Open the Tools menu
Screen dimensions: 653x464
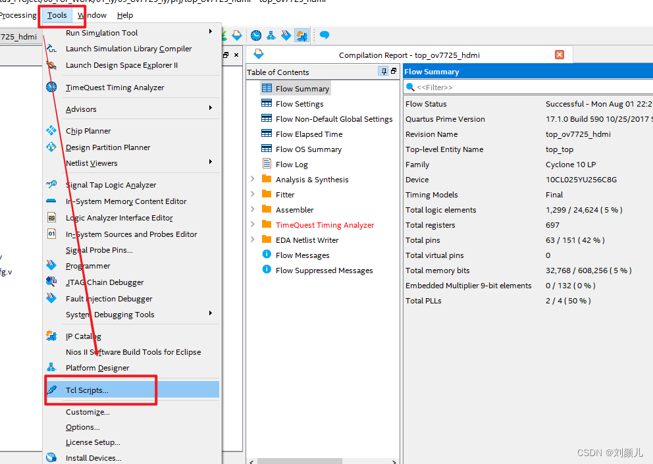coord(57,15)
